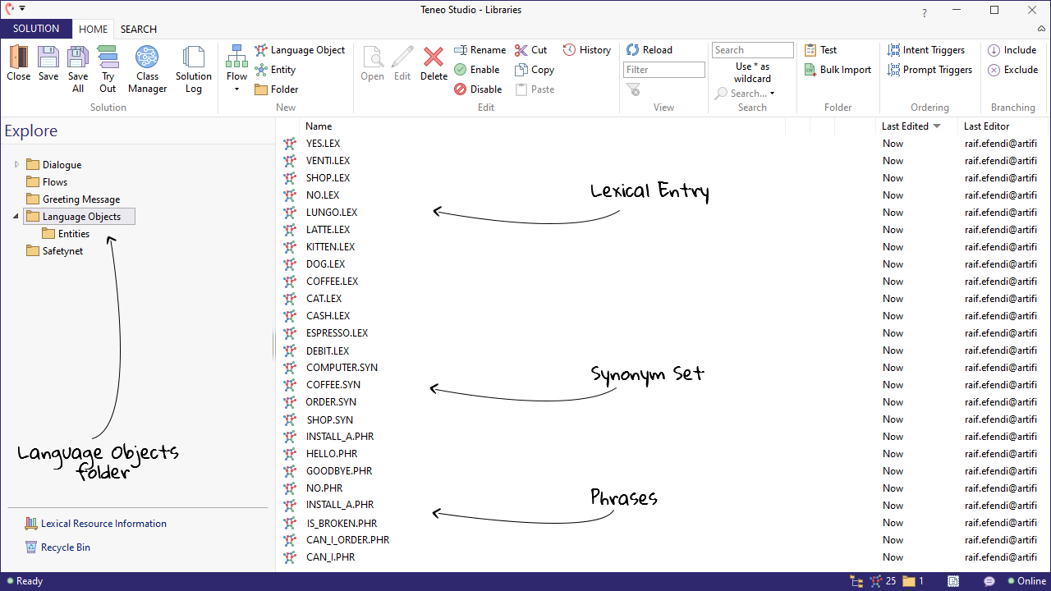Click the Last Edited sort arrow

[937, 126]
